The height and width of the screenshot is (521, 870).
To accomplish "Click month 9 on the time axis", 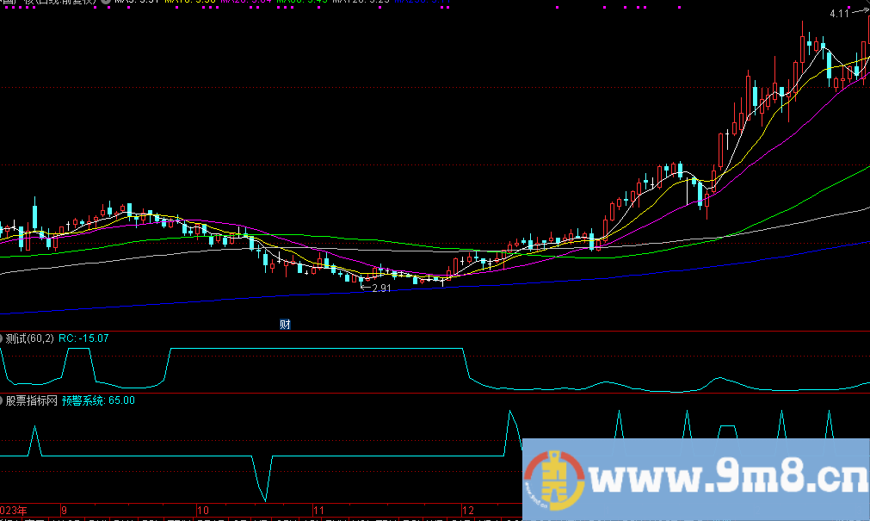I will [65, 509].
